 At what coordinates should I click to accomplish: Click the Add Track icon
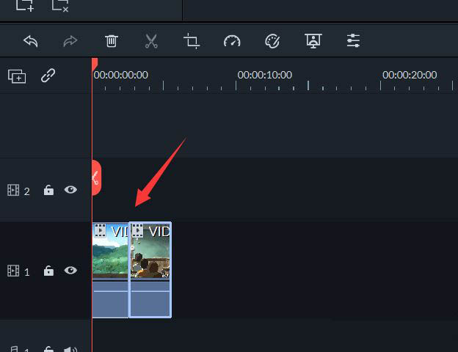point(17,76)
